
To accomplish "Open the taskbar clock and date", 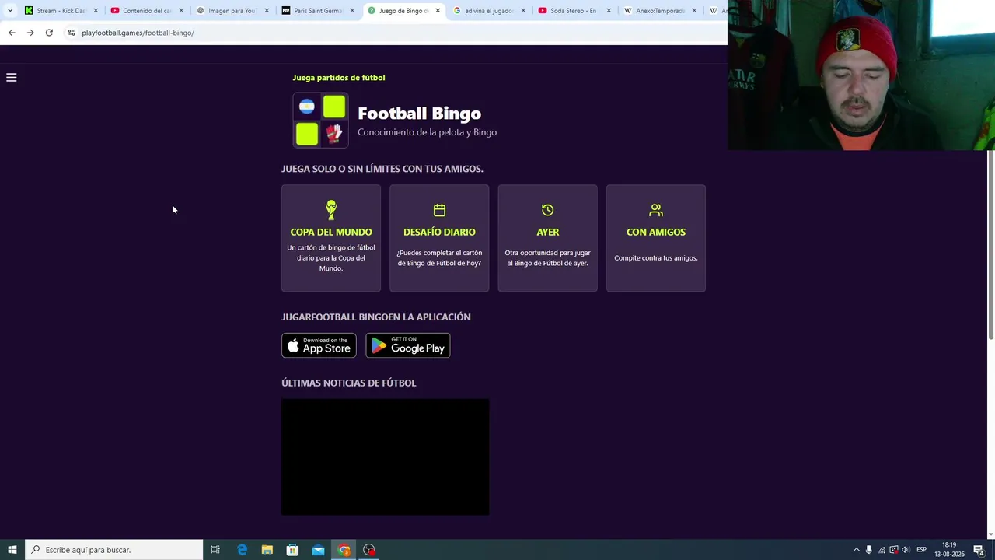I will [x=949, y=550].
